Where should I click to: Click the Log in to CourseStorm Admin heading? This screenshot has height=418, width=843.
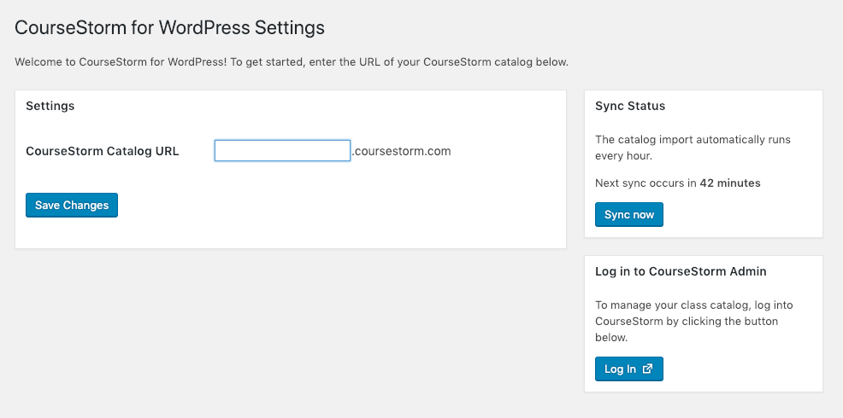pos(681,271)
